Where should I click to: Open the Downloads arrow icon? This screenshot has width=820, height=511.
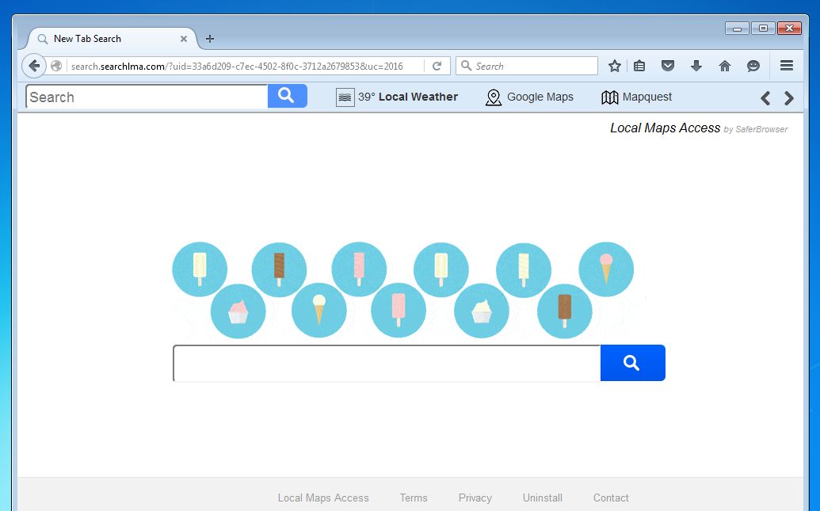click(x=696, y=66)
